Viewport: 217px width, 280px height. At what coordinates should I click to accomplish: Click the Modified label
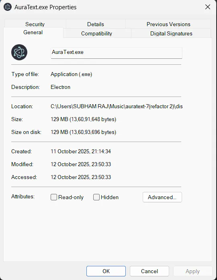click(x=22, y=164)
